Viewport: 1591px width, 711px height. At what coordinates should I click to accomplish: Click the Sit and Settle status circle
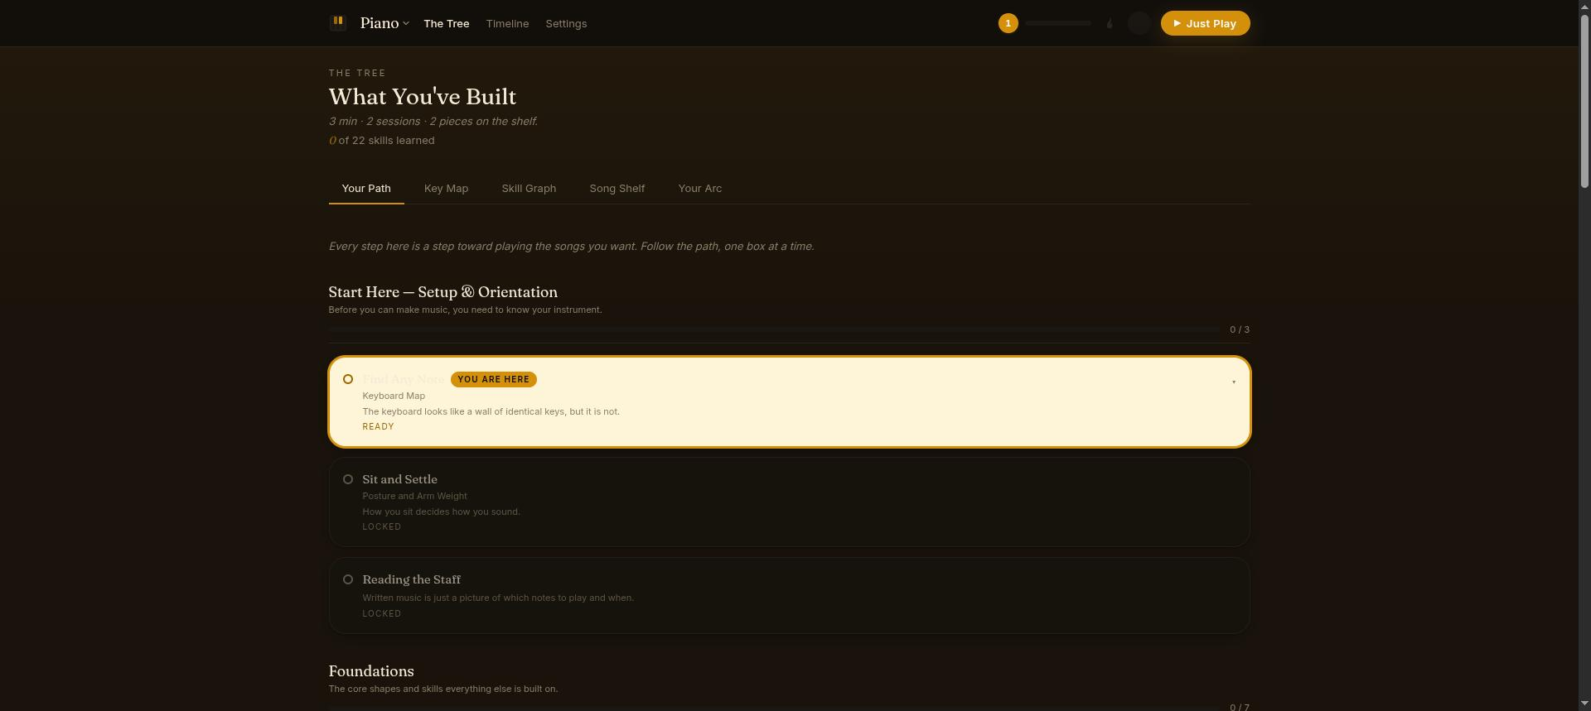pos(348,479)
